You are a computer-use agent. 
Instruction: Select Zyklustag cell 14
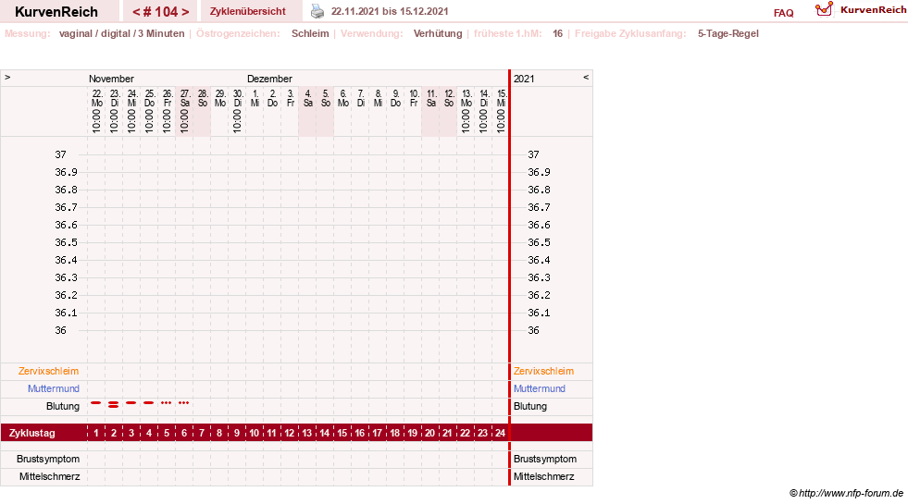(324, 433)
